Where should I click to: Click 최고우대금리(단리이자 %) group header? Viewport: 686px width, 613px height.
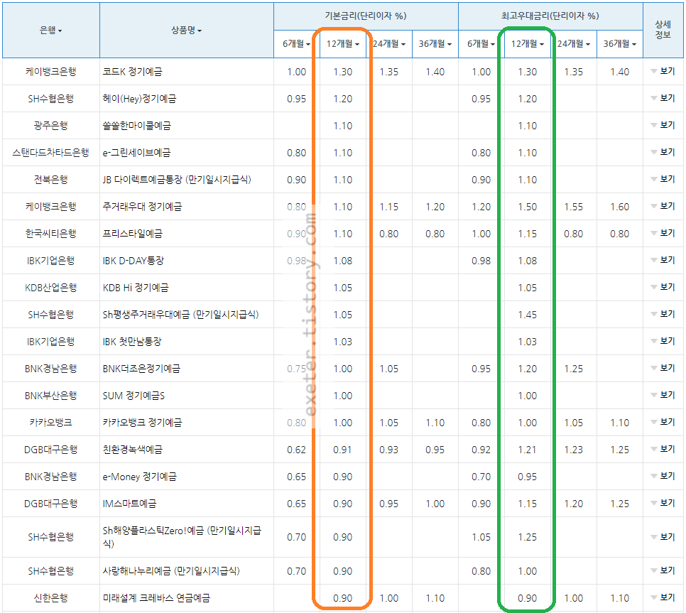[x=550, y=16]
